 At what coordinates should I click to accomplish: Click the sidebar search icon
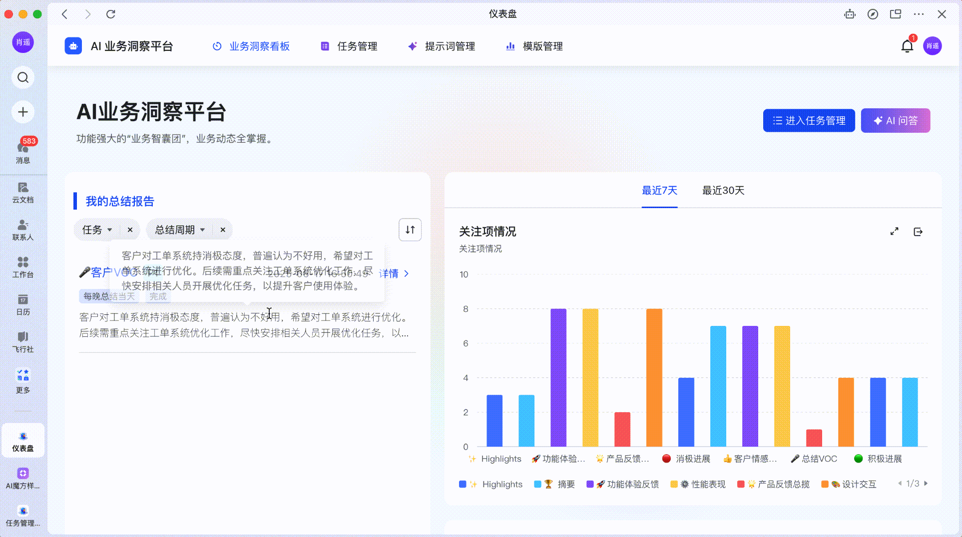[x=23, y=77]
